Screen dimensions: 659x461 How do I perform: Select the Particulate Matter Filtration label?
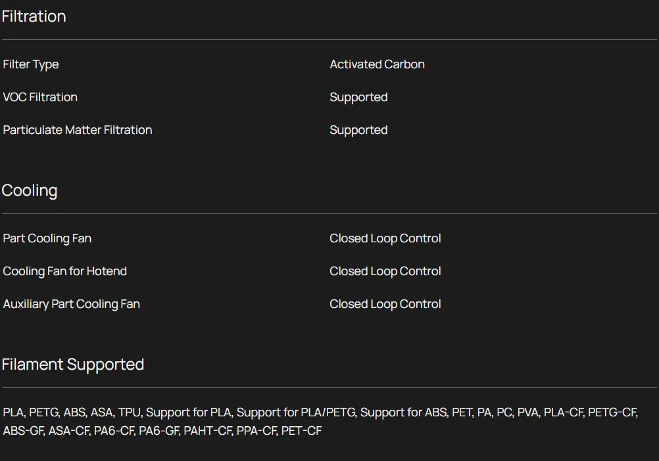click(78, 130)
